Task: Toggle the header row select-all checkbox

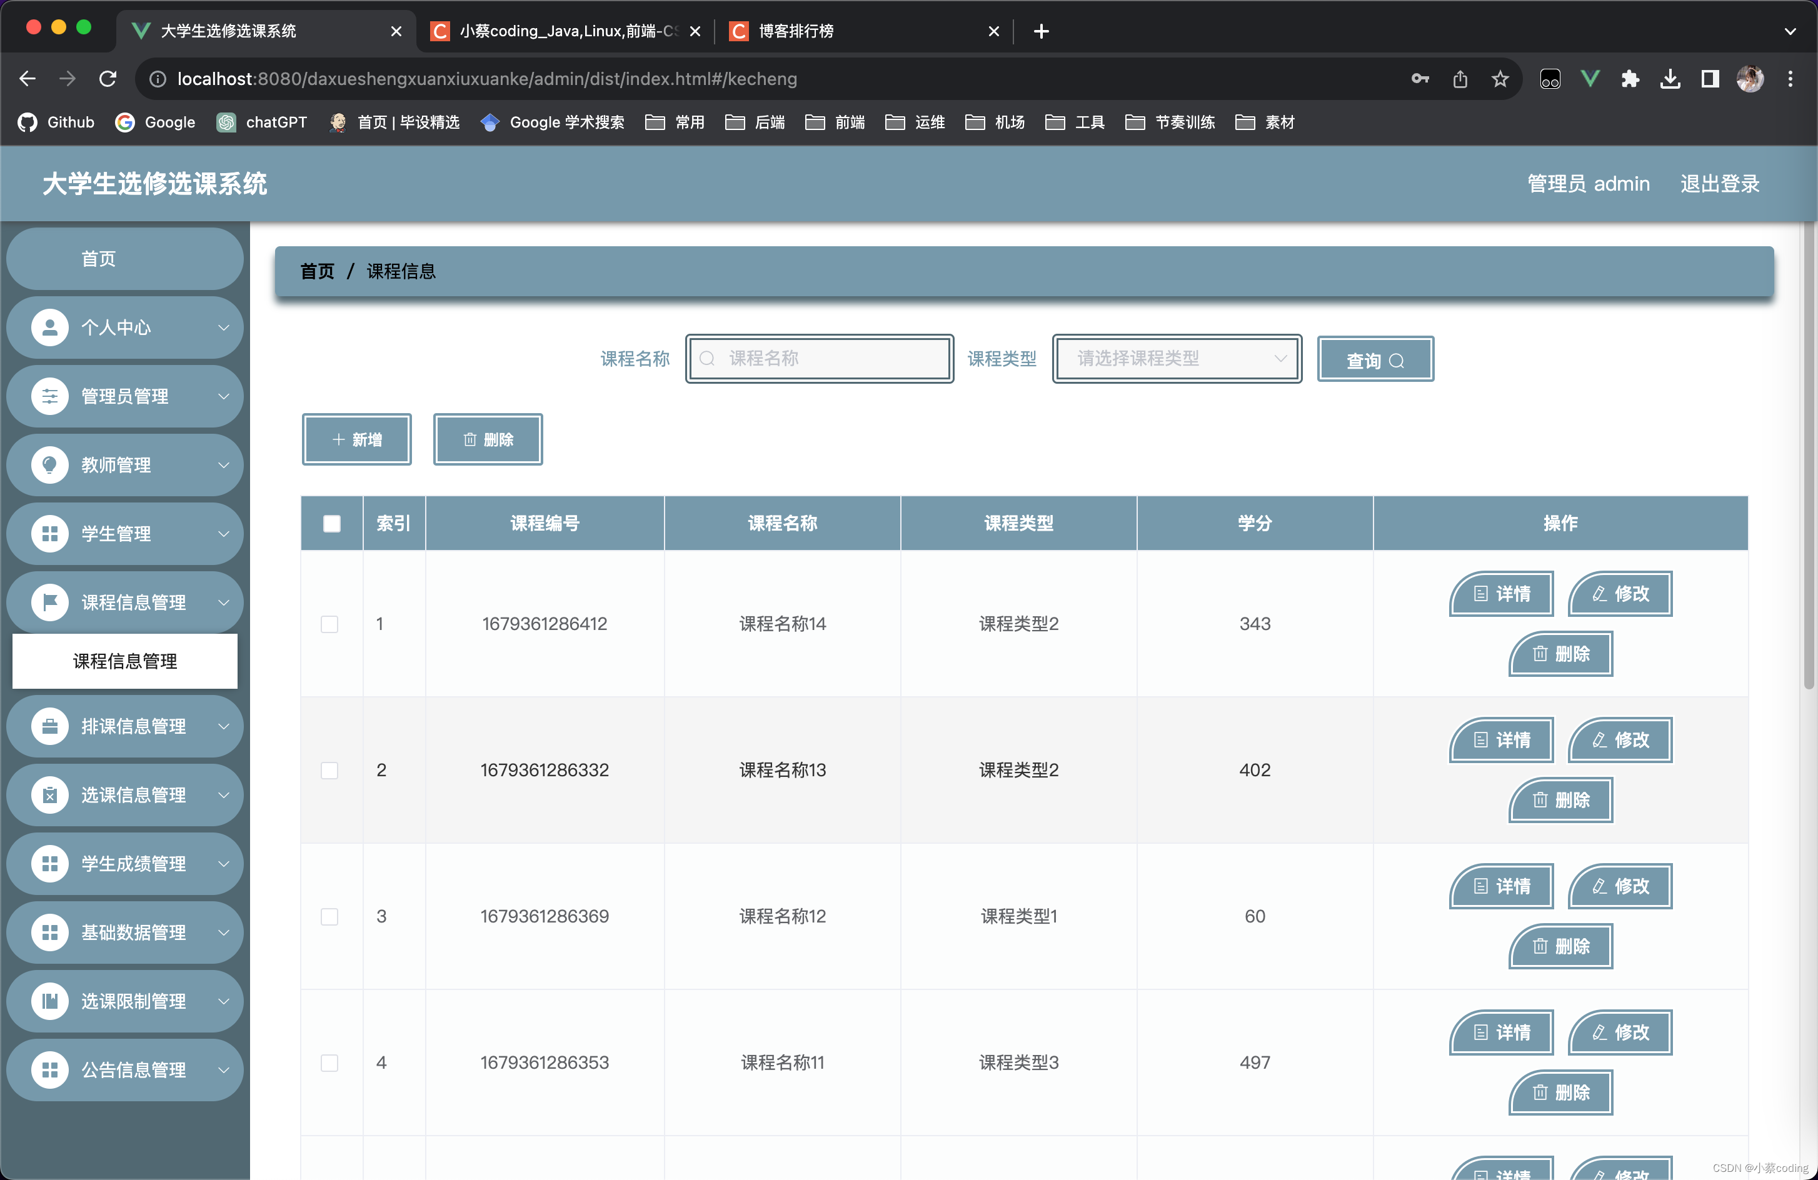Action: 331,523
